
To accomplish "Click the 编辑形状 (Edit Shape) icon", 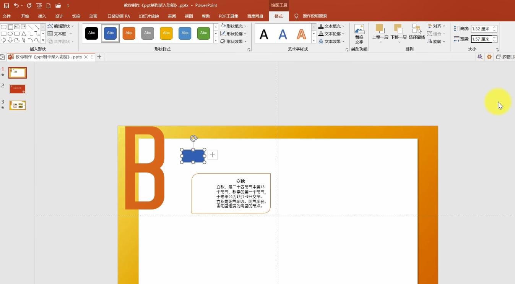I will click(x=51, y=26).
